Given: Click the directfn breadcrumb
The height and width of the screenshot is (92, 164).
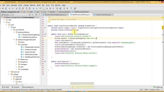Looking at the screenshot, I should (x=52, y=12).
